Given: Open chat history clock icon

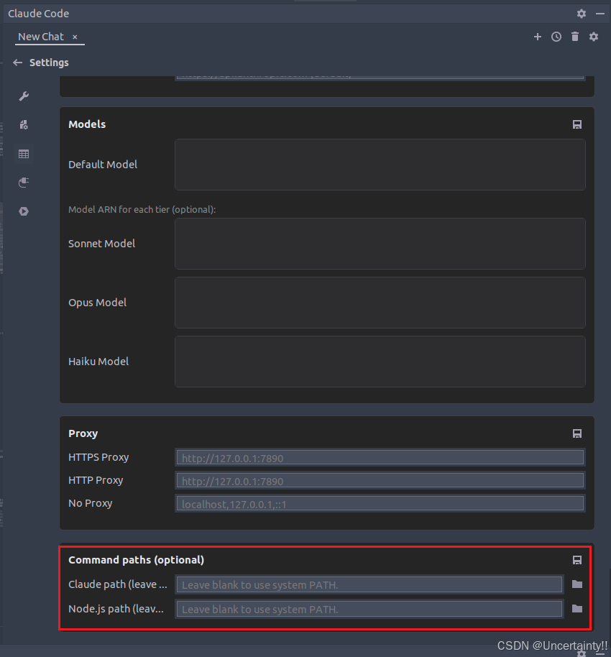Looking at the screenshot, I should tap(556, 37).
